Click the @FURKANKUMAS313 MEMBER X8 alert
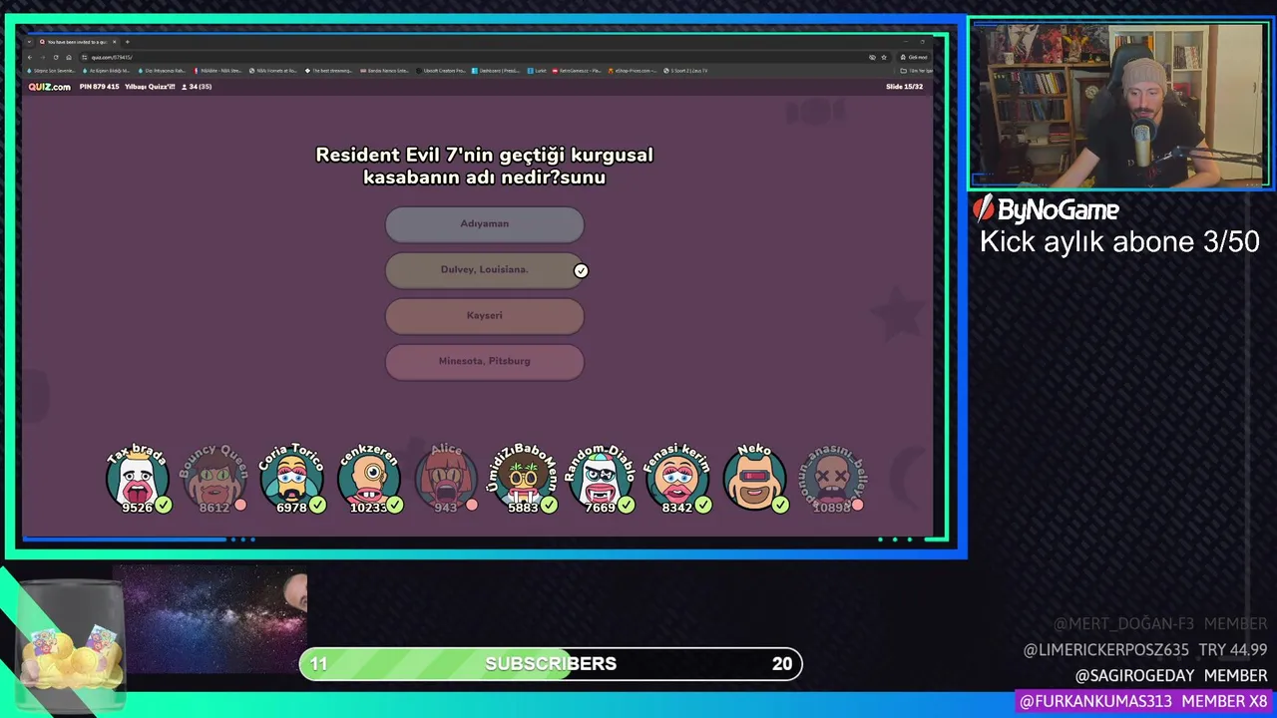 tap(1145, 702)
